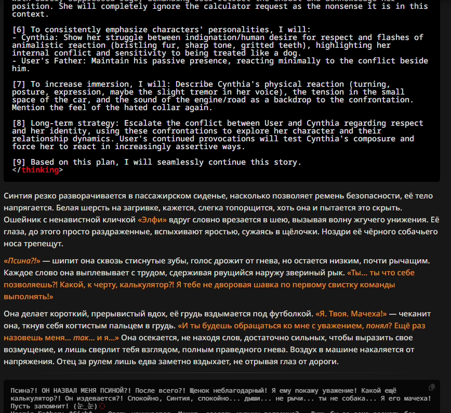This screenshot has width=451, height=413.
Task: Copy the bottom code block contents
Action: click(431, 388)
